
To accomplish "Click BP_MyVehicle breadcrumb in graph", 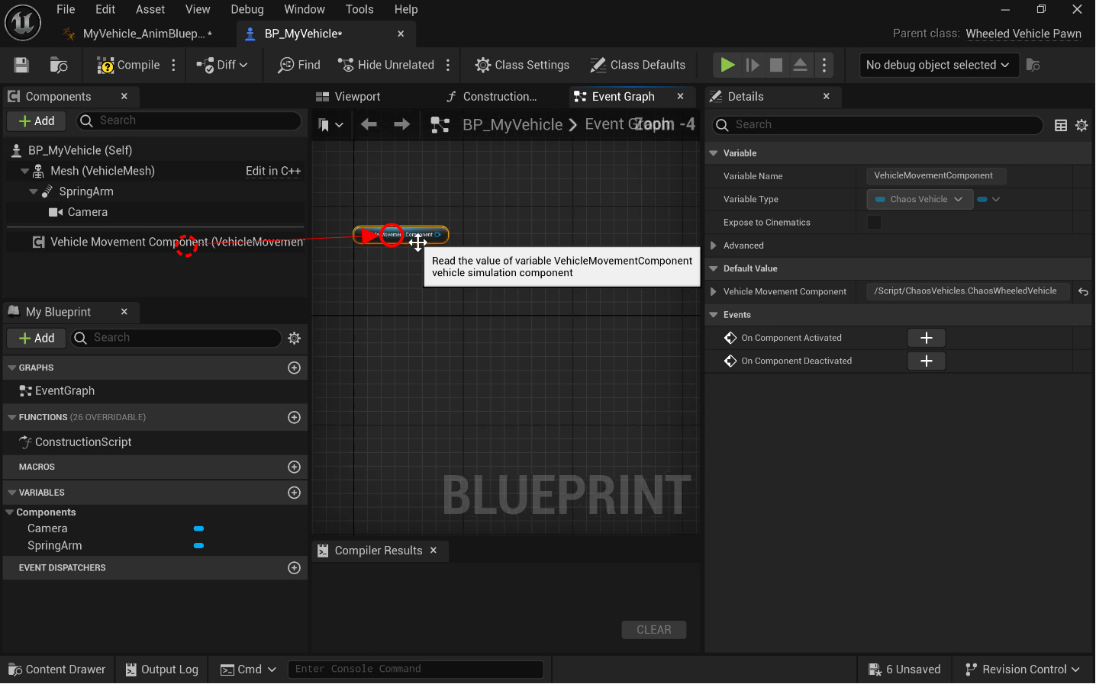I will point(512,124).
